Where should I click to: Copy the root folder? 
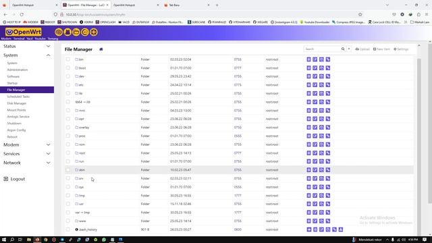[x=321, y=153]
